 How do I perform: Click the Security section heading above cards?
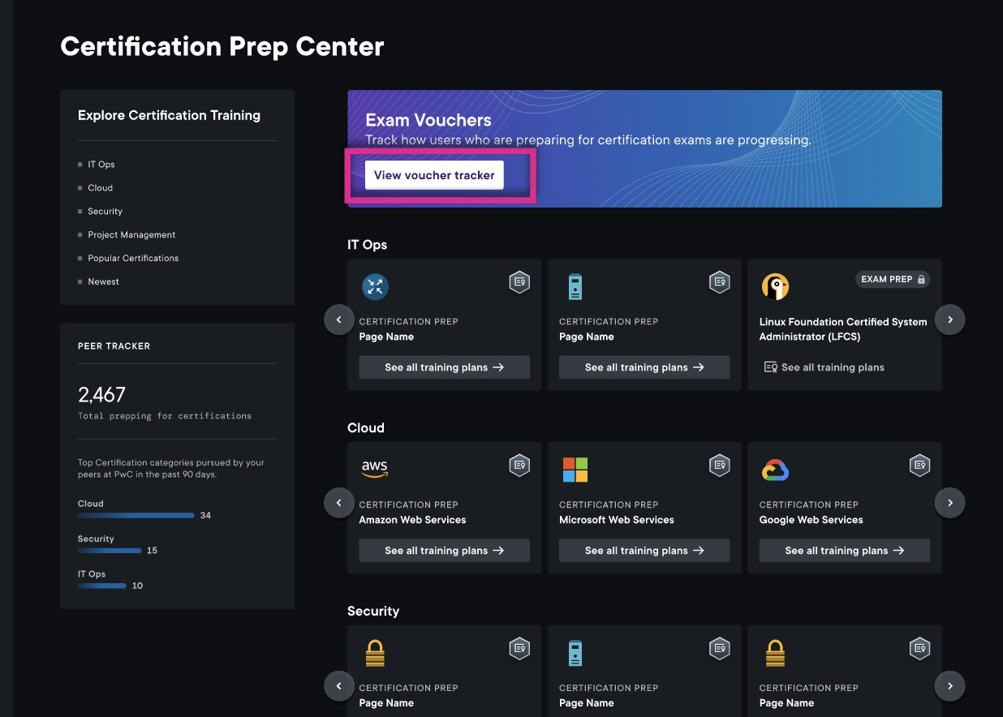click(373, 612)
